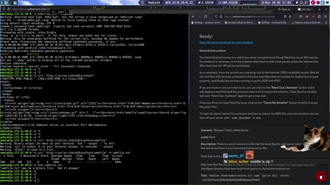Screen dimensions: 330x185
Task: Click the colorful extension icon left of red one
Action: (307, 17)
